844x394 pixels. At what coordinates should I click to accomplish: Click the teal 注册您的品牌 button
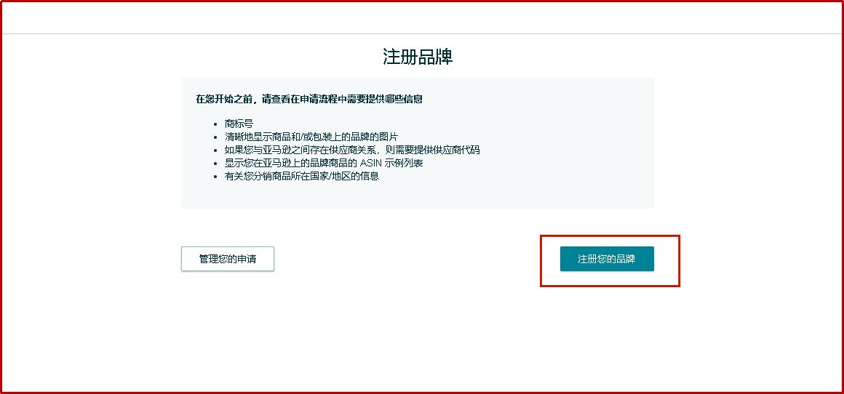click(607, 259)
